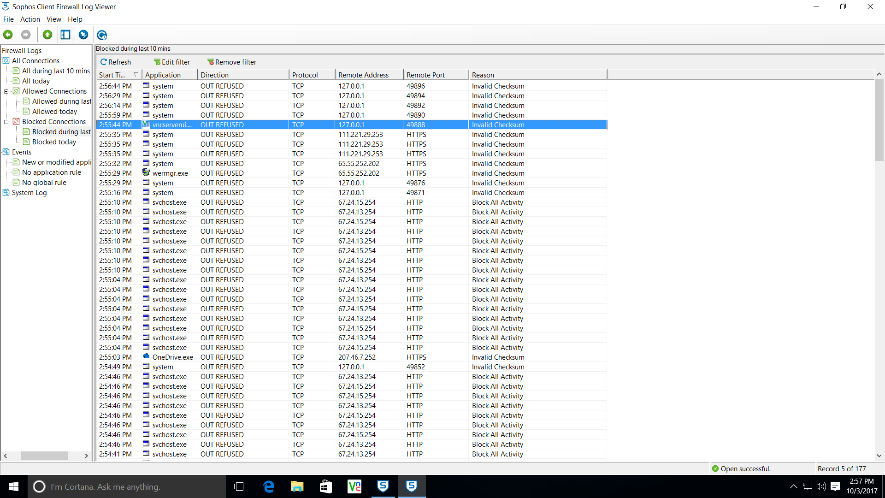The image size is (885, 498).
Task: Open File Explorer from the taskbar
Action: click(297, 486)
